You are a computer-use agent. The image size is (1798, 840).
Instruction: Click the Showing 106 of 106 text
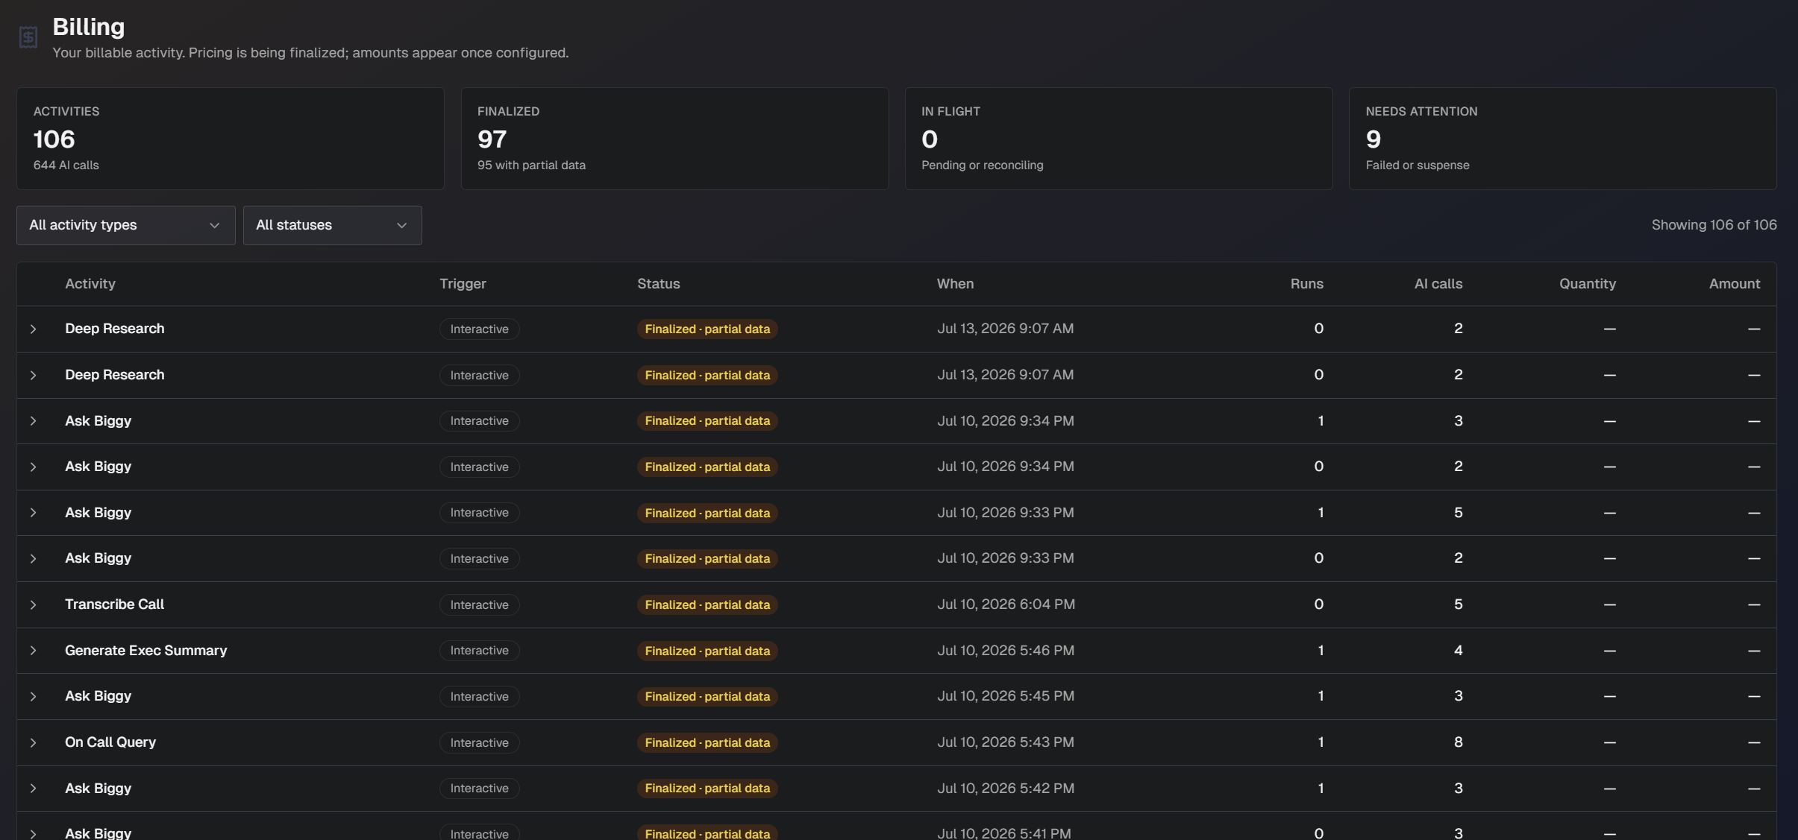click(1714, 225)
